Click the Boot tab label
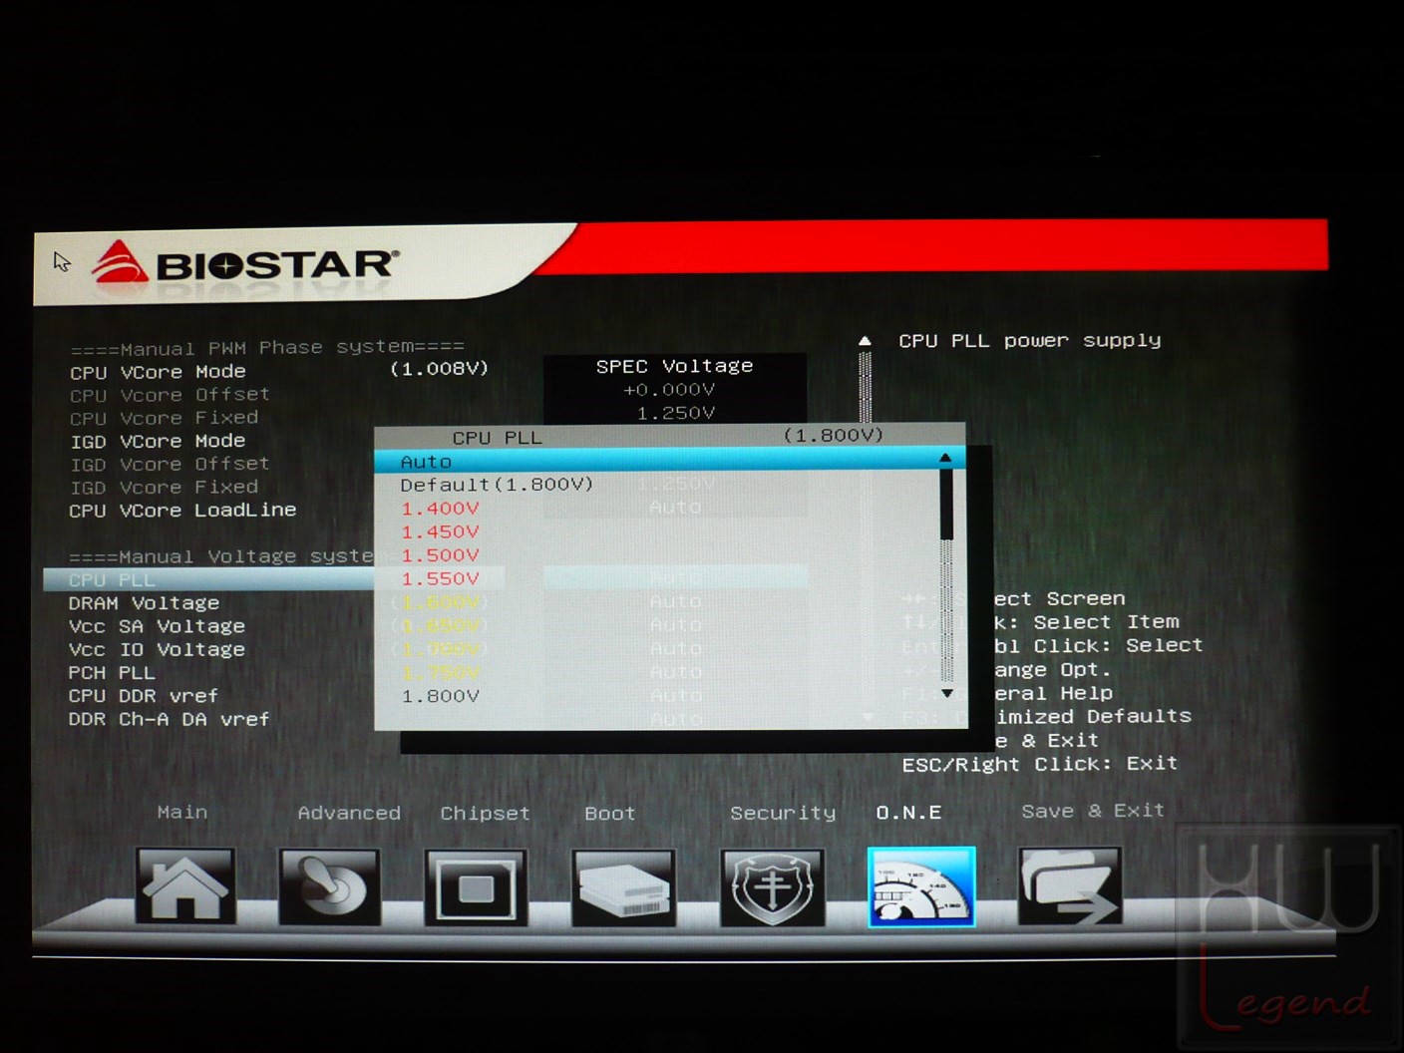Screen dimensions: 1404x1053 click(x=609, y=814)
